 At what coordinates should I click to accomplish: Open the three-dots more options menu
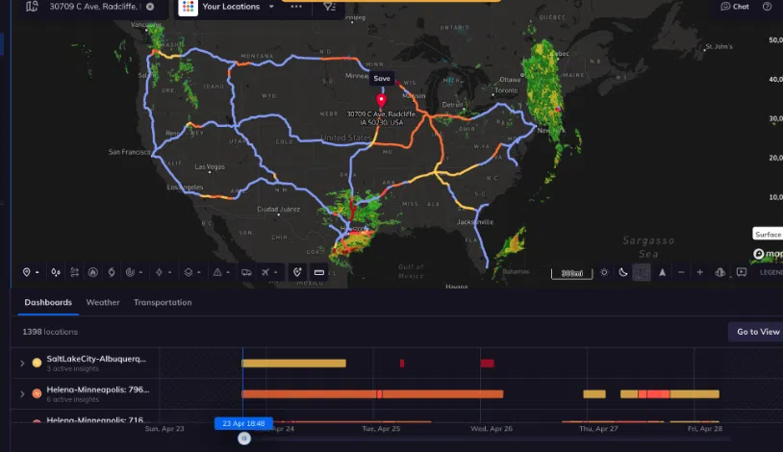(x=296, y=7)
